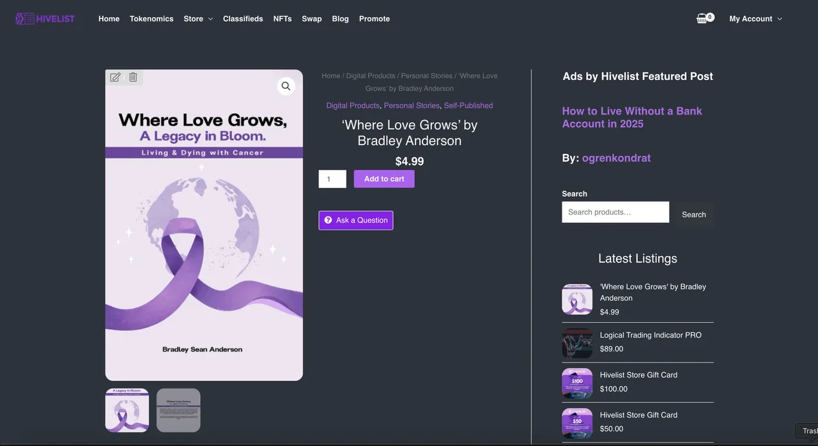Navigate to the NFTs page
Image resolution: width=818 pixels, height=446 pixels.
tap(282, 19)
